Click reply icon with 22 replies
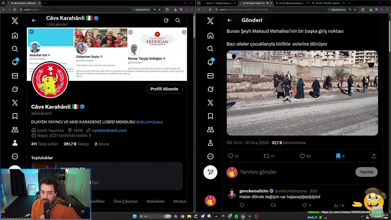 [231, 156]
